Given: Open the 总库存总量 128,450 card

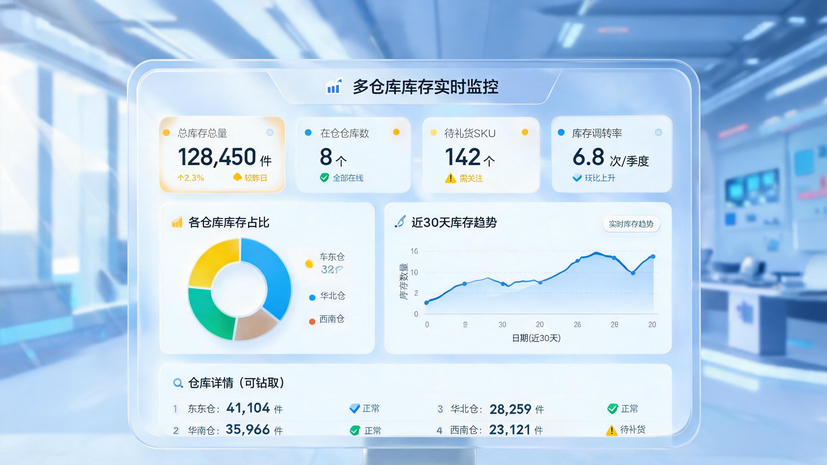Looking at the screenshot, I should click(x=222, y=155).
